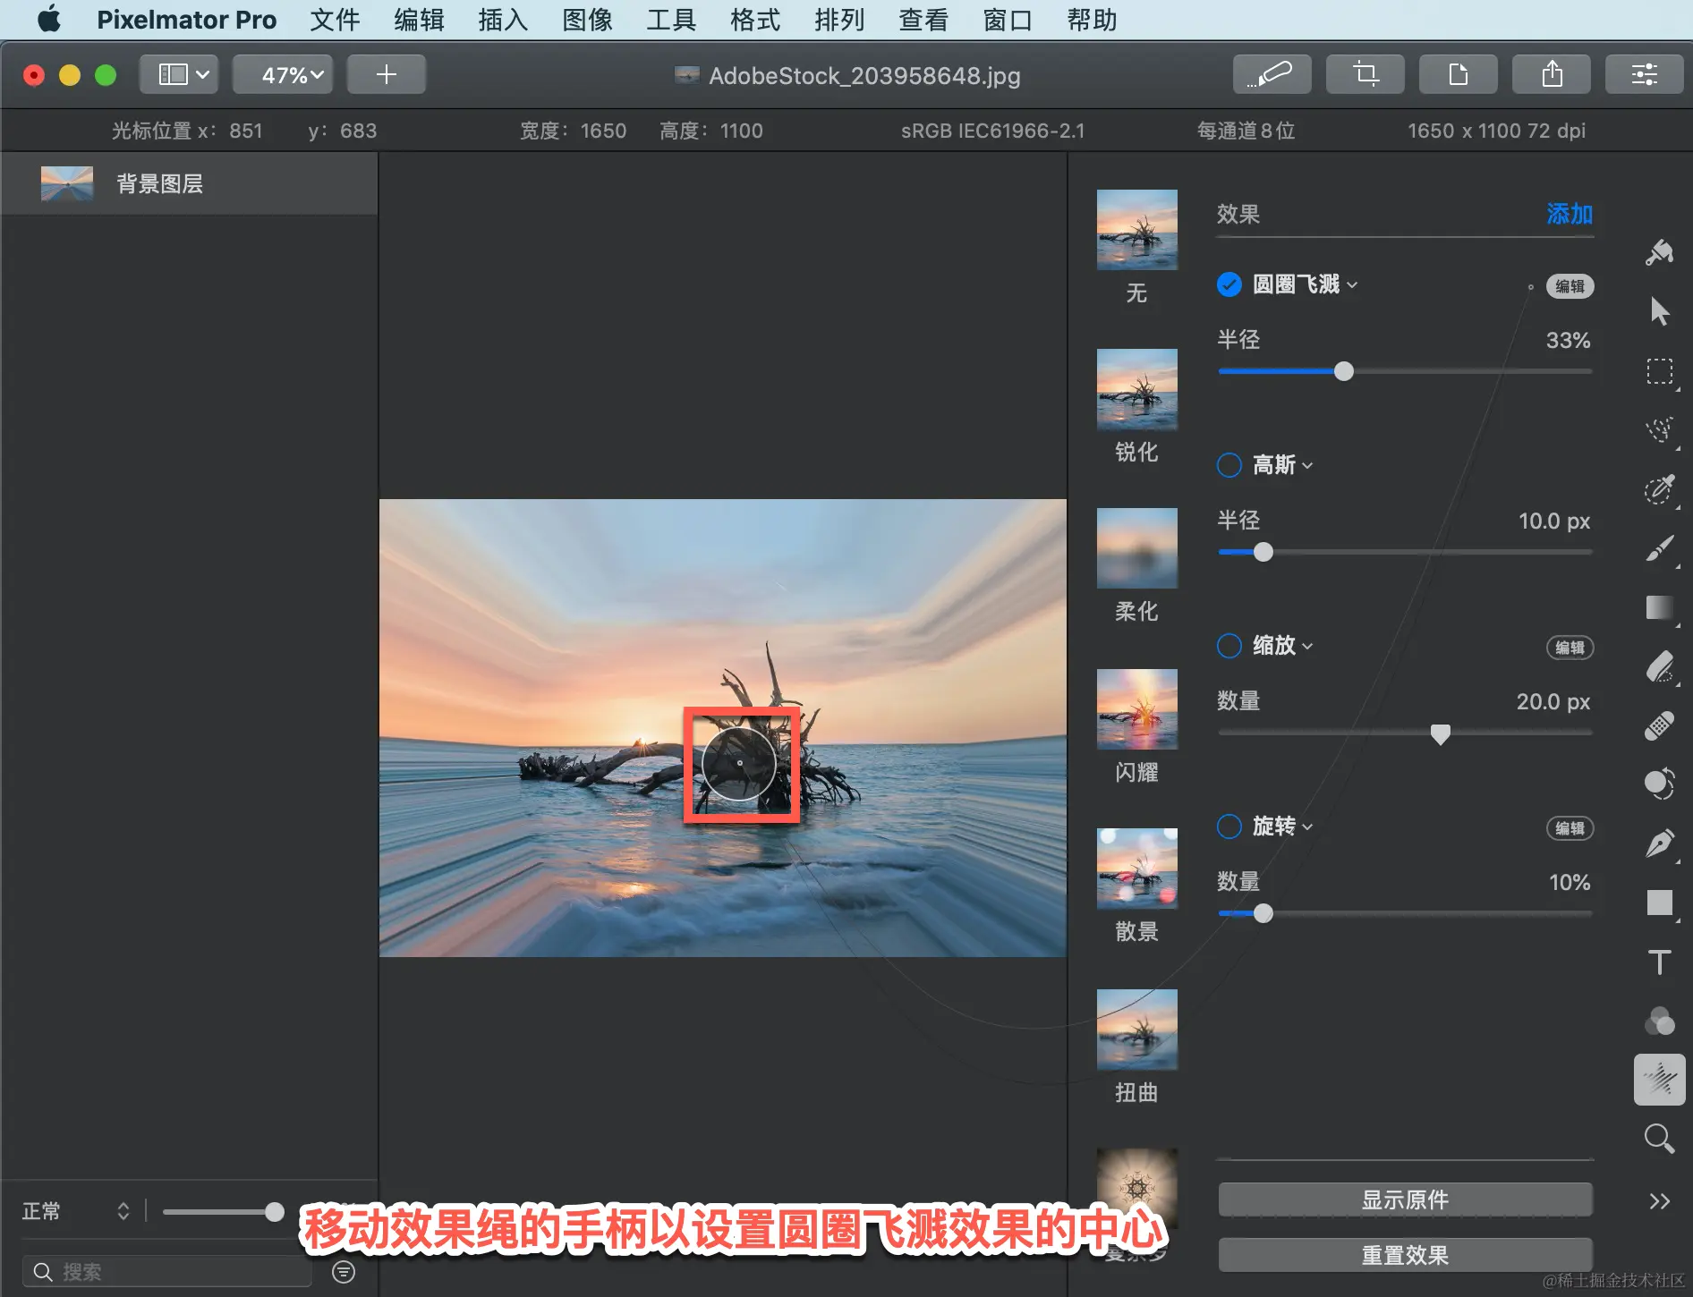1693x1297 pixels.
Task: Select the gradient fill tool
Action: click(x=1660, y=607)
